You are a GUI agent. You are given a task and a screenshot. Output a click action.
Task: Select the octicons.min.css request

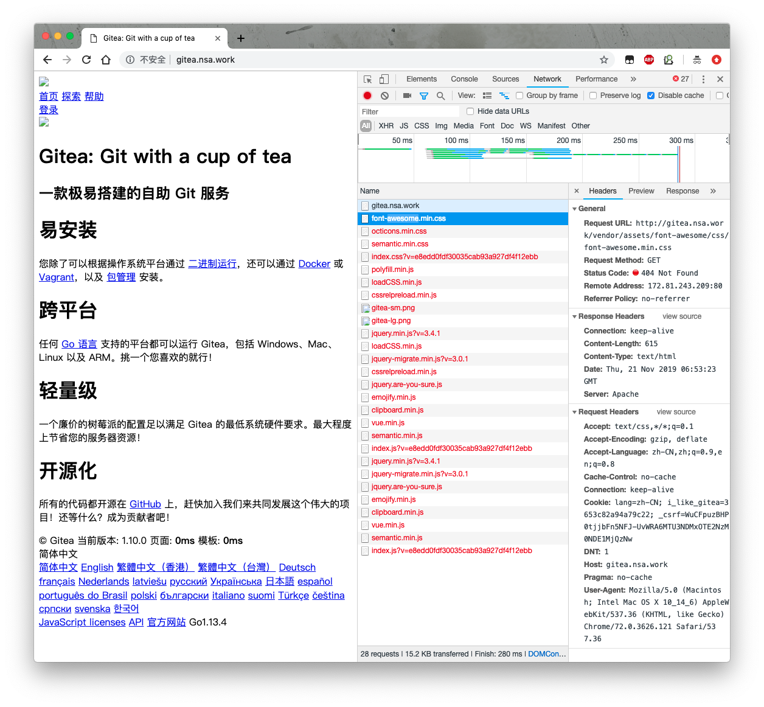(x=463, y=231)
